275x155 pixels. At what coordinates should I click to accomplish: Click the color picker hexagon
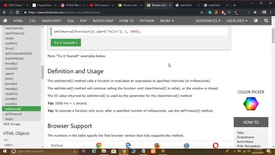pyautogui.click(x=251, y=104)
